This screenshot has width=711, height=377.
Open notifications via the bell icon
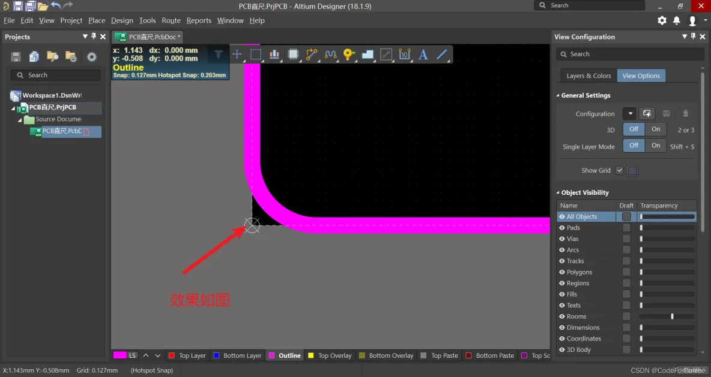coord(677,20)
